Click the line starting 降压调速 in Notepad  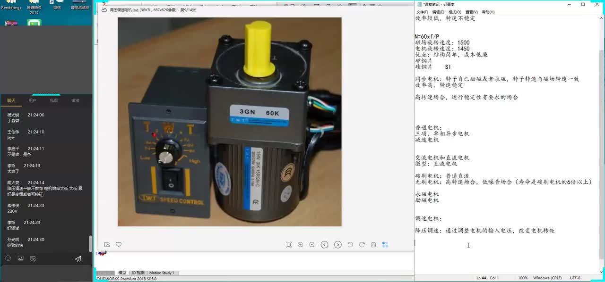(484, 231)
